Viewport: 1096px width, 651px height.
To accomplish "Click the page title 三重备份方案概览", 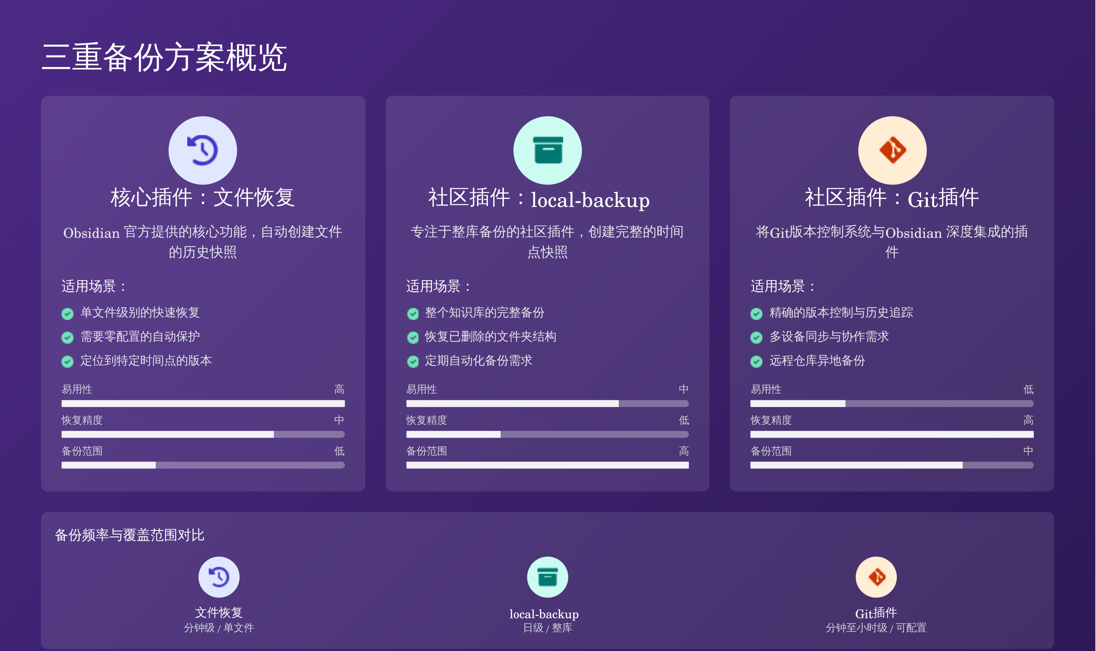I will [164, 57].
